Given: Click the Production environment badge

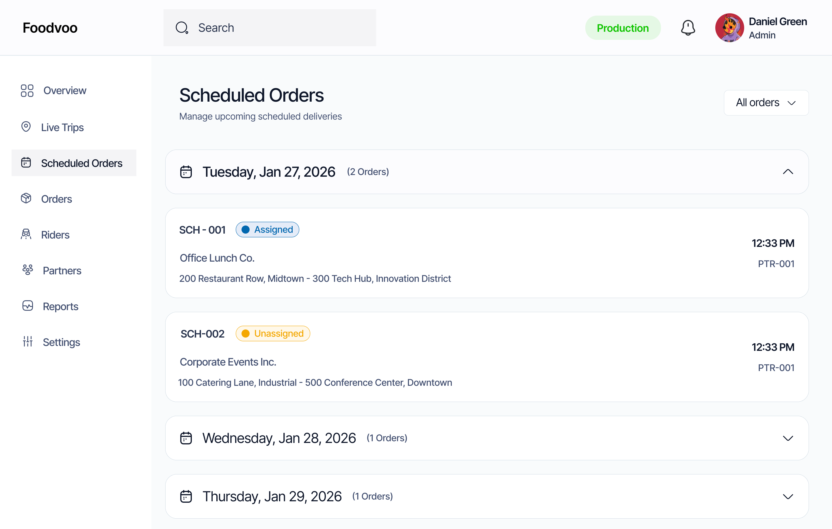Looking at the screenshot, I should click(623, 28).
